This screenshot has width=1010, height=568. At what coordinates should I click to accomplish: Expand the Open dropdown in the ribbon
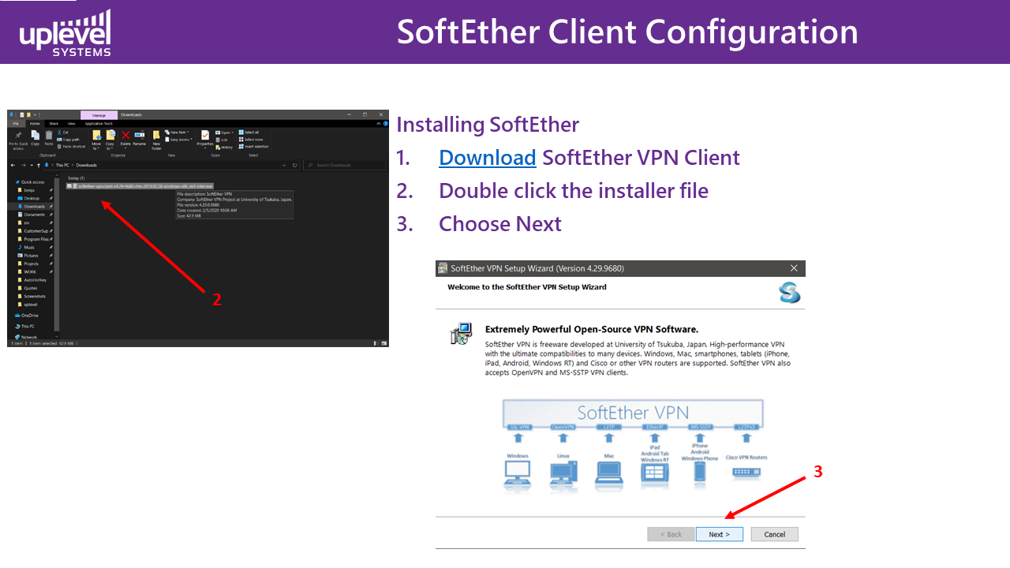click(x=224, y=133)
